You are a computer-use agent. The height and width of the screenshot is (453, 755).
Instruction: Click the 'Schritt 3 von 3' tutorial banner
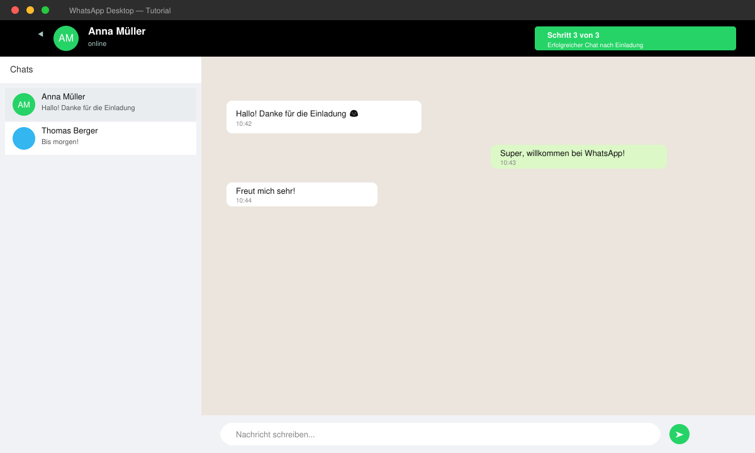[x=635, y=38]
